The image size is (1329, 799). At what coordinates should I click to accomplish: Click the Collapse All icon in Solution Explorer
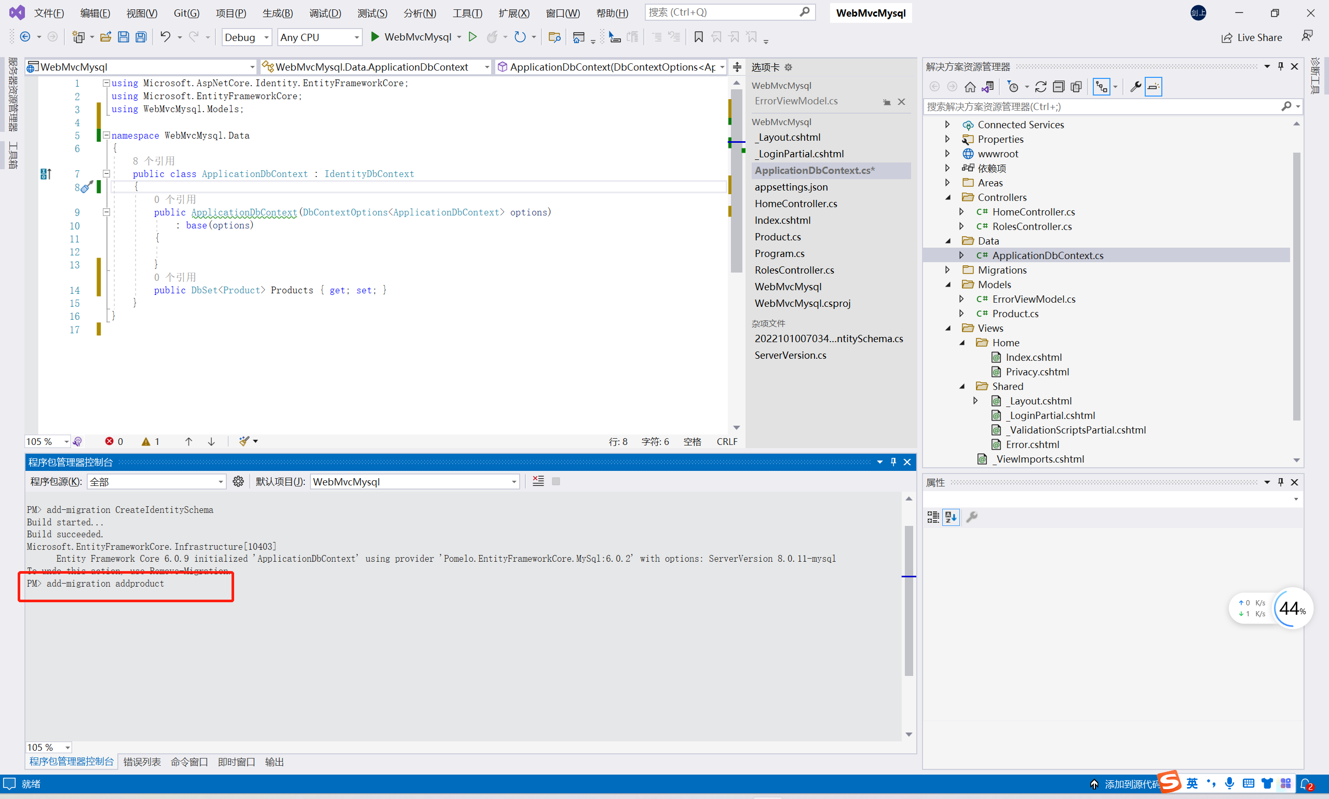(1058, 87)
